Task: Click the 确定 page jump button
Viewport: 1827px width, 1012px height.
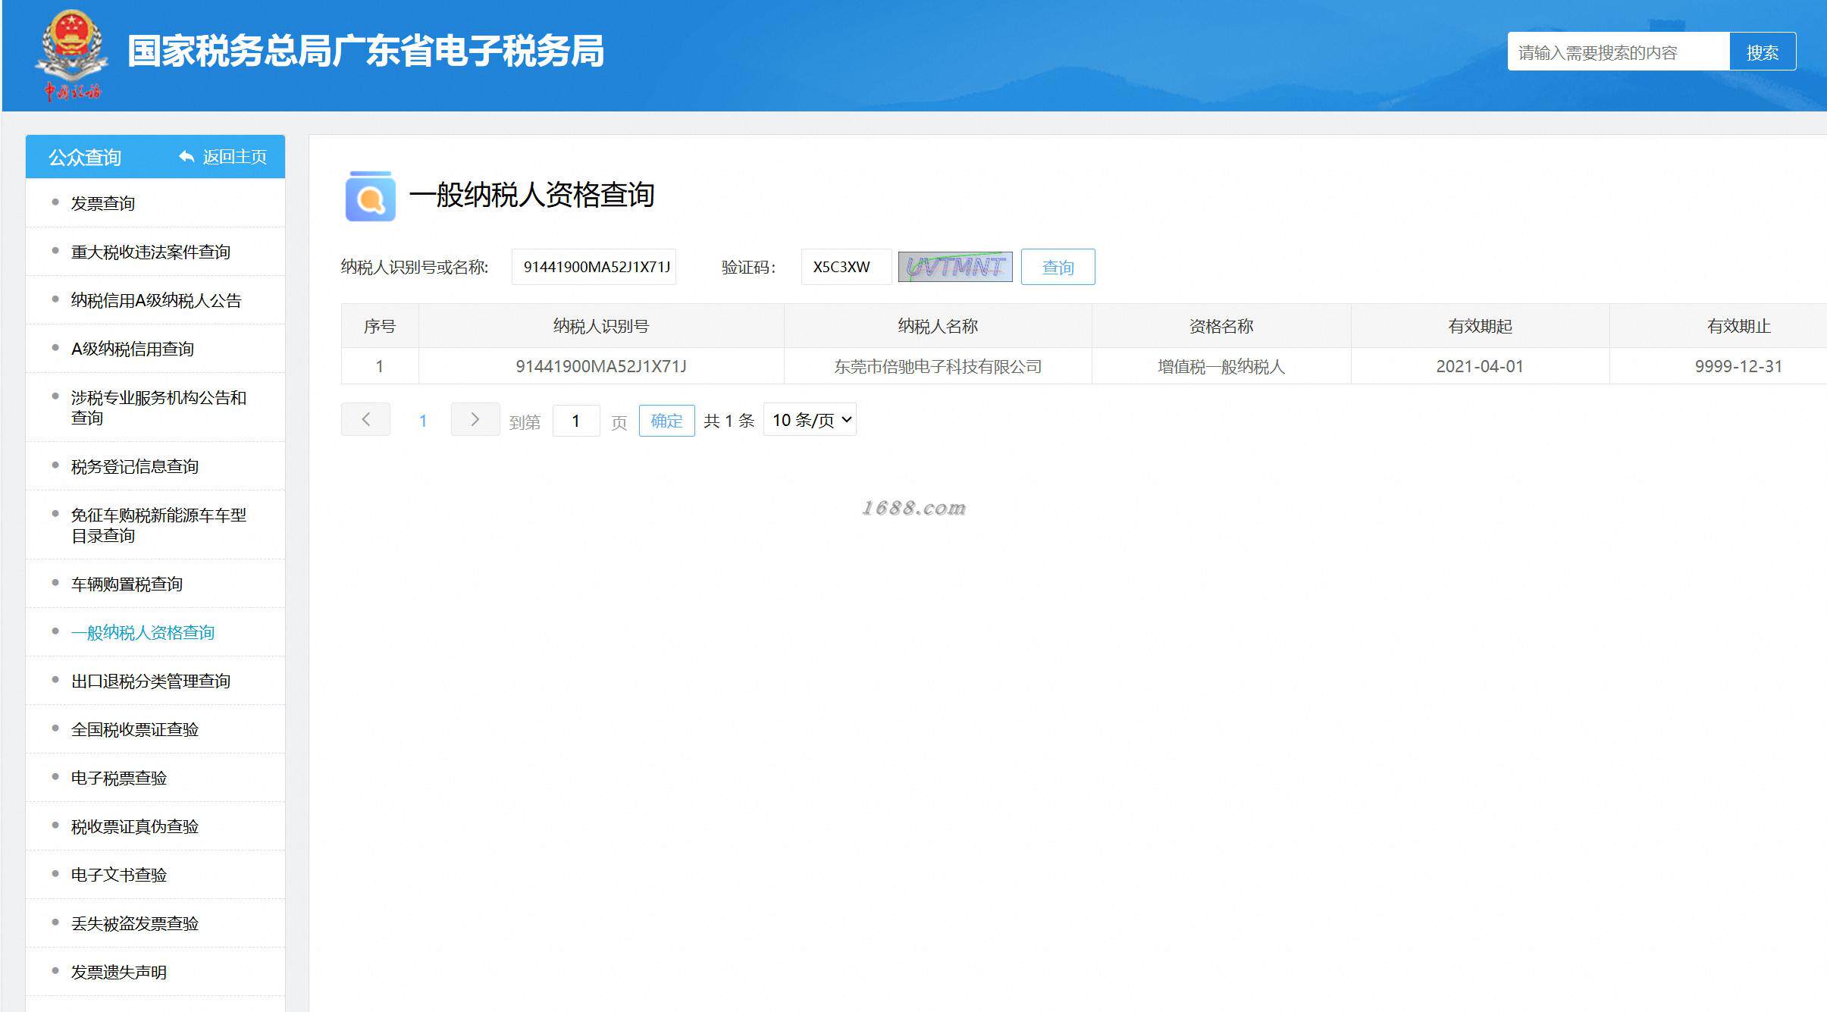Action: pos(666,421)
